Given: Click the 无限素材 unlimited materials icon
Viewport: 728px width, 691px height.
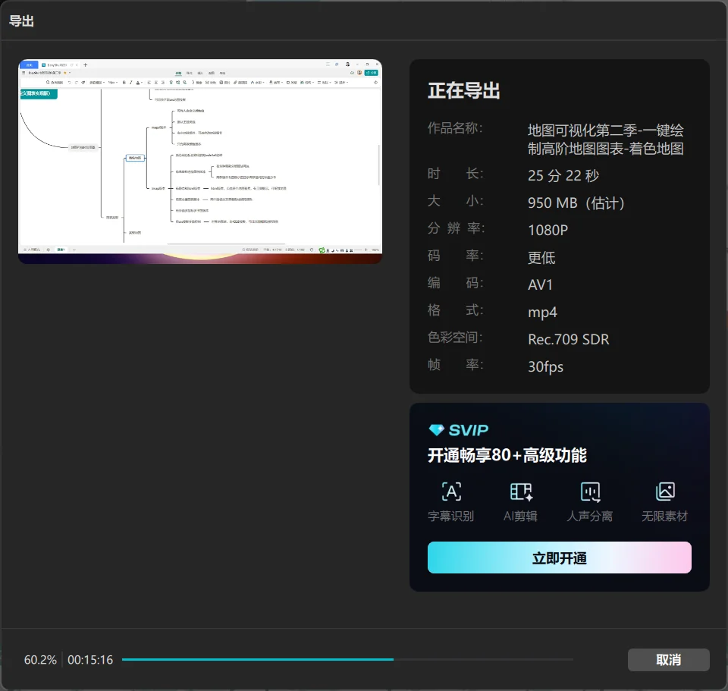Looking at the screenshot, I should 665,492.
